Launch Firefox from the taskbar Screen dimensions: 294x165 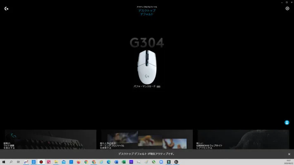click(x=79, y=162)
